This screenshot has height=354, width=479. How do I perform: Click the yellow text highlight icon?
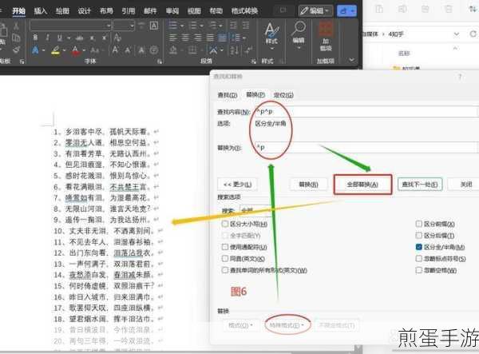point(56,50)
